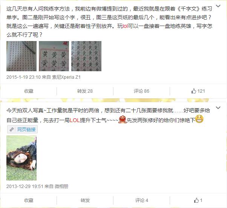This screenshot has width=227, height=208.
Task: Open first calligraphy paper thumbnail with pen
Action: pos(21,56)
